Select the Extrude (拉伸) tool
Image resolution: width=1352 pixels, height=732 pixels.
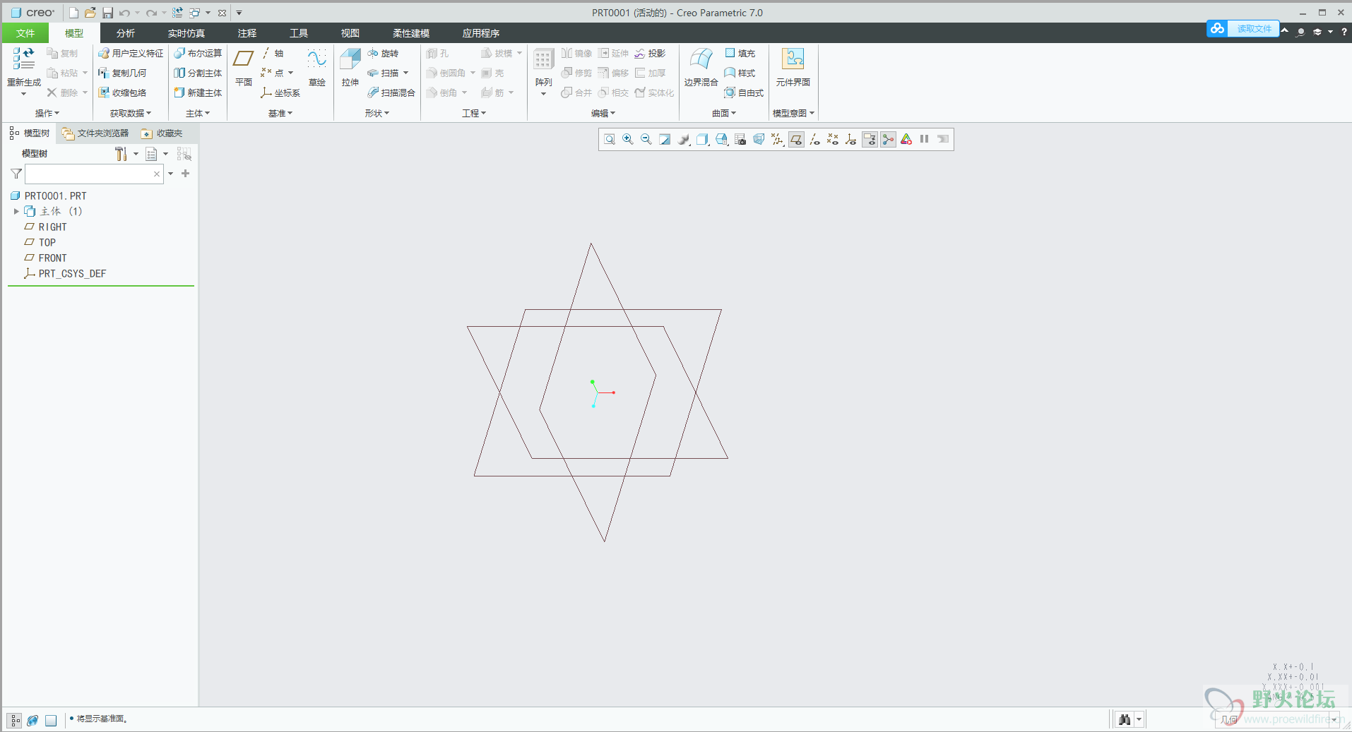[350, 68]
